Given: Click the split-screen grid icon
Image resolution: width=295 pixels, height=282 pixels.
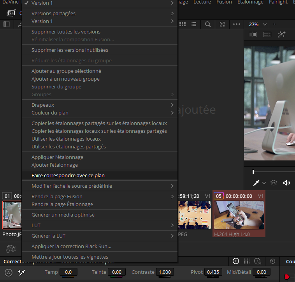Looking at the screenshot, I should coord(267,35).
